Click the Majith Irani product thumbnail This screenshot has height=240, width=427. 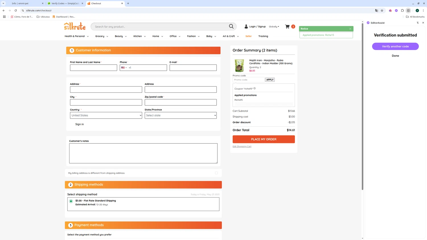(x=239, y=65)
